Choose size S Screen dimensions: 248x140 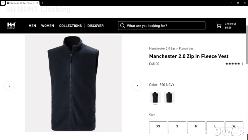[177, 126]
